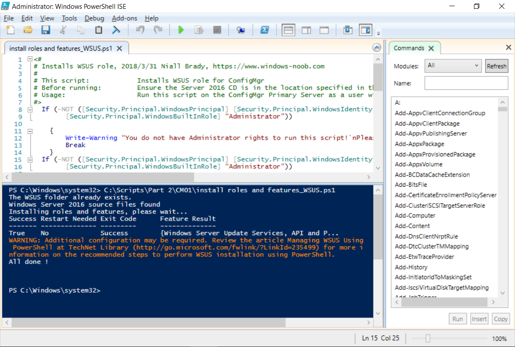Select Add-EtwTraceProvider command
The image size is (515, 347).
tap(424, 257)
